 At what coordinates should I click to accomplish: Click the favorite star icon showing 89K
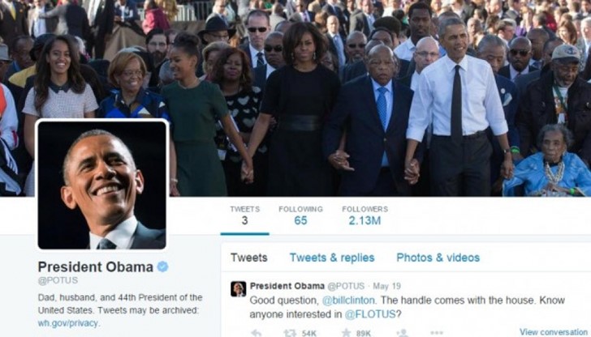click(x=346, y=333)
